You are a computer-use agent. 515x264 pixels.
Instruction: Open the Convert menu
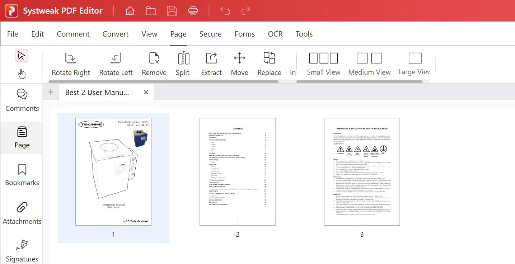pyautogui.click(x=115, y=34)
